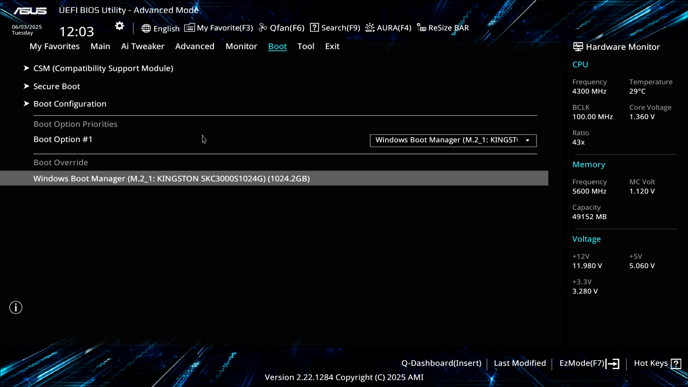Expand the Boot Configuration submenu
The height and width of the screenshot is (387, 688).
70,104
